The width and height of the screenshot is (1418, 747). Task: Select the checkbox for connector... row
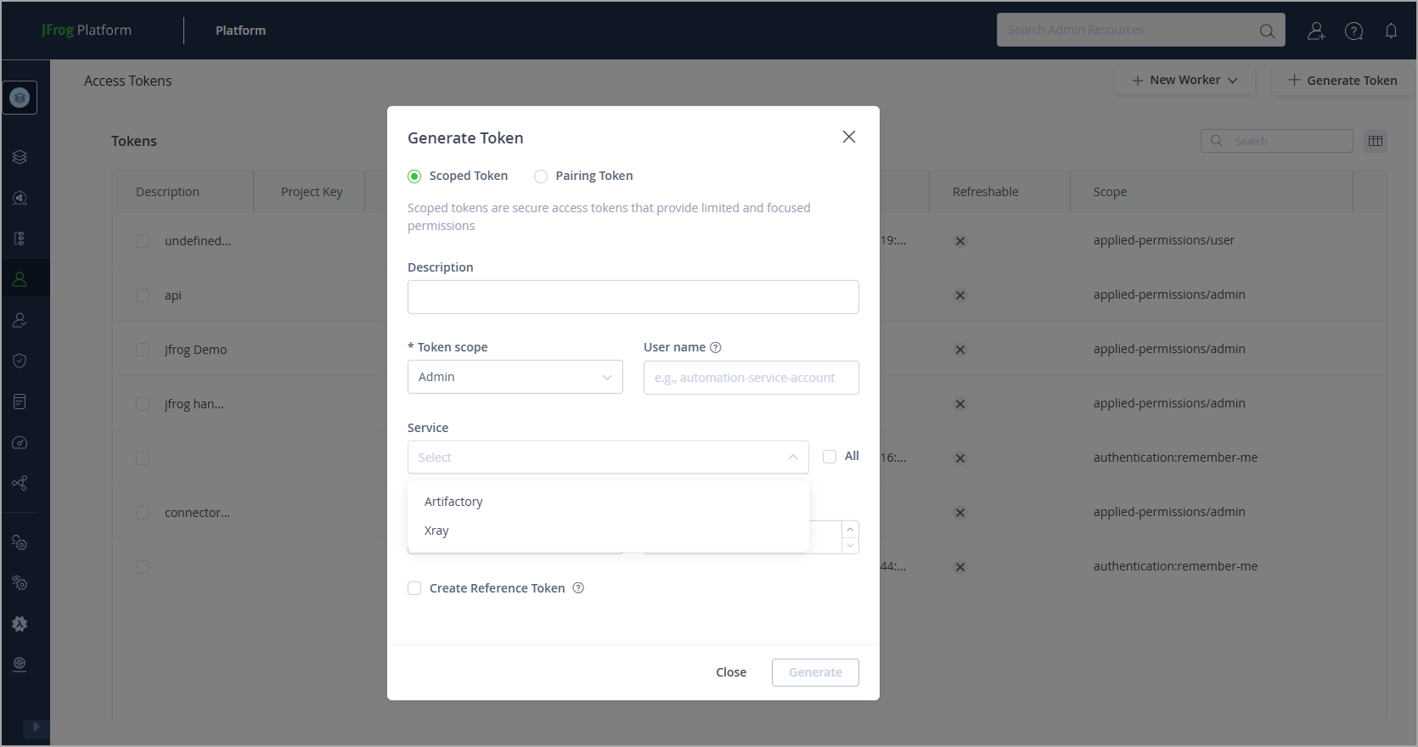click(x=143, y=513)
